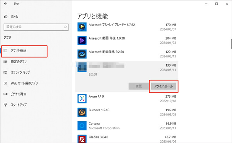Screen dimensions: 232x143
Task: Click the search magnifier icon
Action: click(x=65, y=27)
